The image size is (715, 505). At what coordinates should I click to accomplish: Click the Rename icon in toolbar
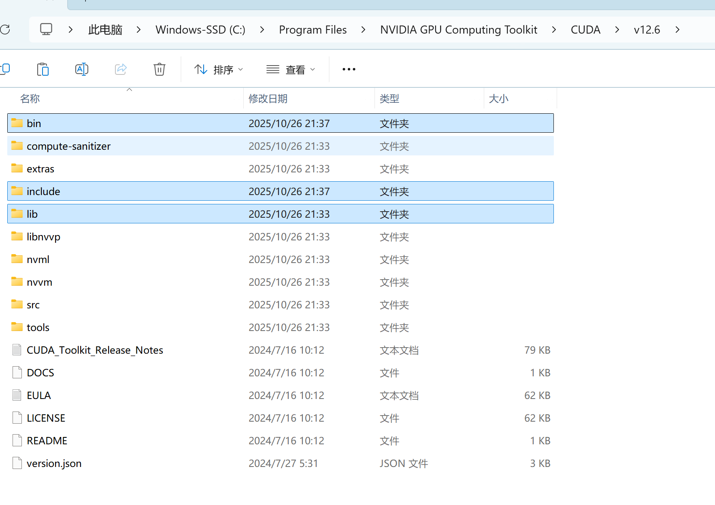coord(82,69)
